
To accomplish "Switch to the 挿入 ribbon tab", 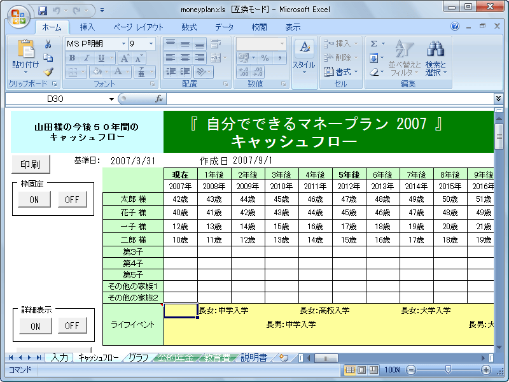I will coord(87,27).
